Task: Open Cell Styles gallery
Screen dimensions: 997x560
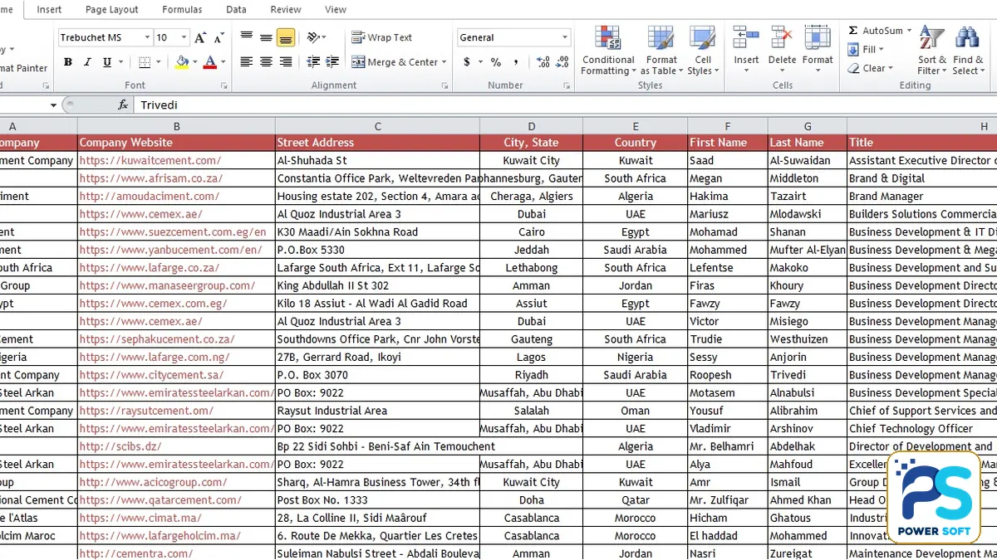Action: click(703, 51)
